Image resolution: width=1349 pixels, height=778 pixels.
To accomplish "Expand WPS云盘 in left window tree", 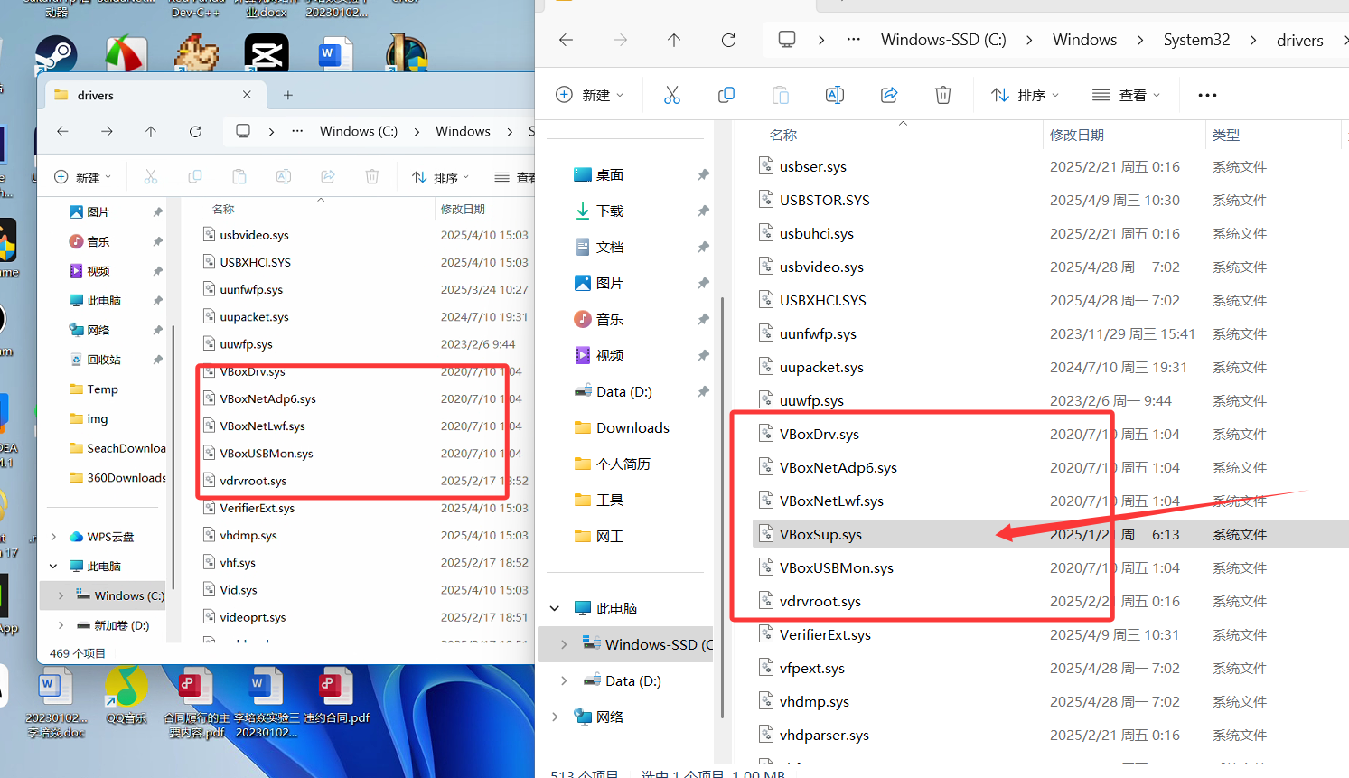I will 53,537.
